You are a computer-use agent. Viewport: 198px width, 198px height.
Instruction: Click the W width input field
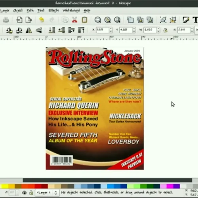coord(150,30)
